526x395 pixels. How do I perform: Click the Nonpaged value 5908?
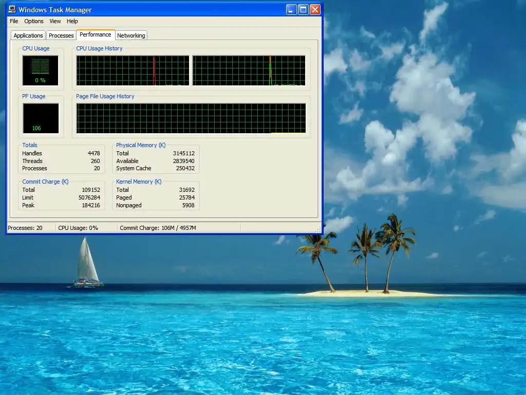click(189, 205)
